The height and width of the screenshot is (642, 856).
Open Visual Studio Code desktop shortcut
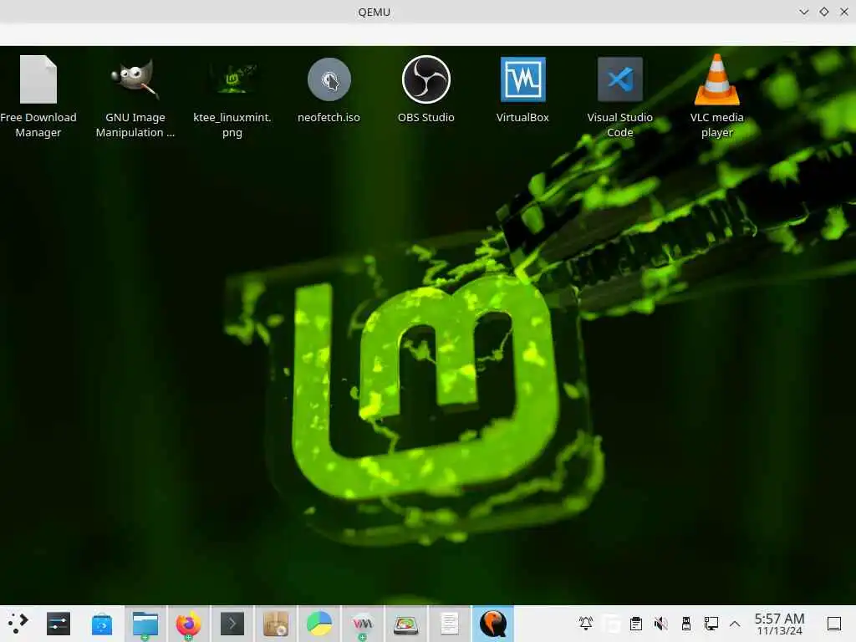click(619, 96)
